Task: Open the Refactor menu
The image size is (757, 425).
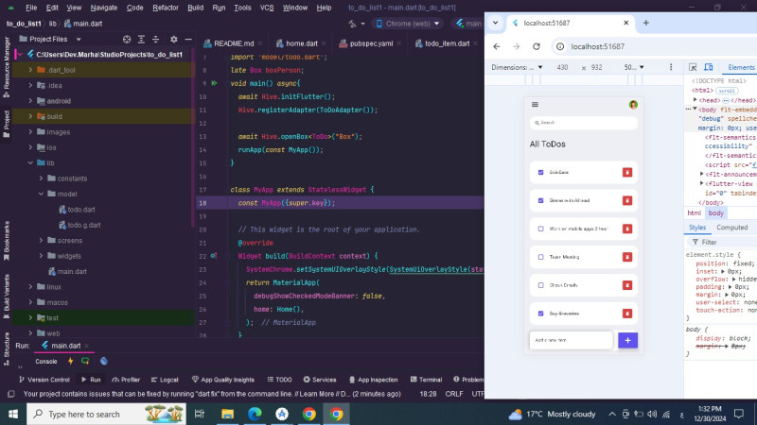Action: [166, 7]
